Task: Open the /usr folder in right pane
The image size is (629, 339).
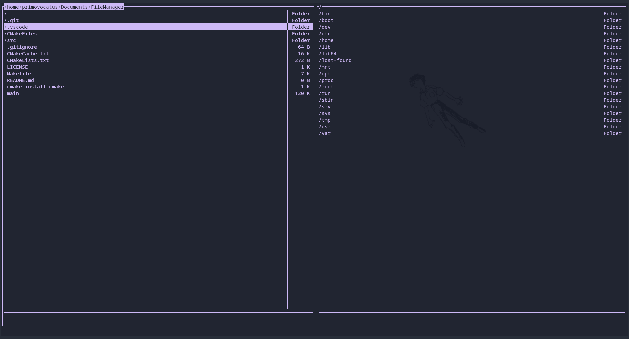Action: point(325,127)
